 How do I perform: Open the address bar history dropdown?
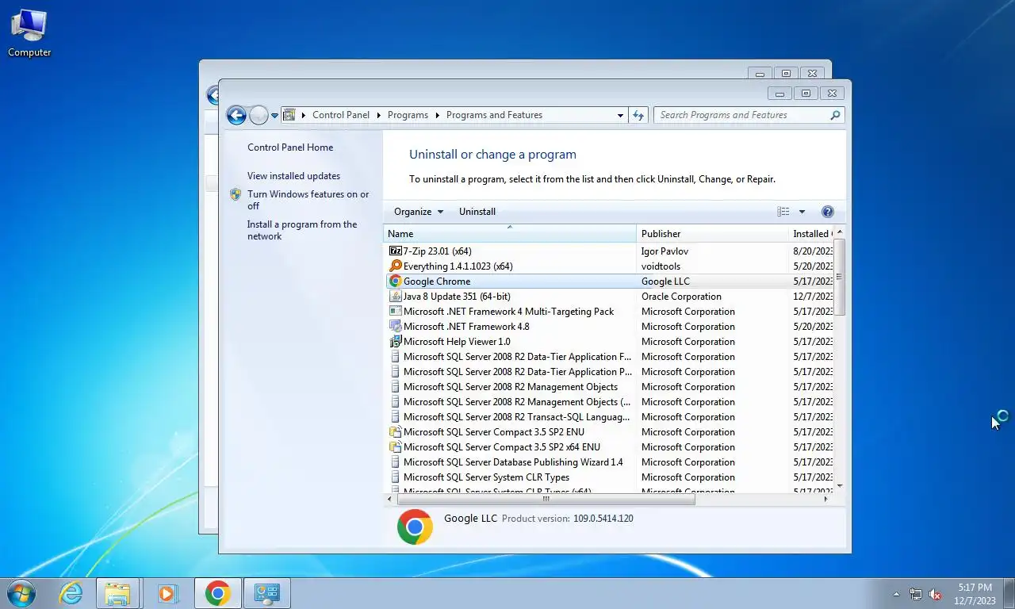[620, 116]
